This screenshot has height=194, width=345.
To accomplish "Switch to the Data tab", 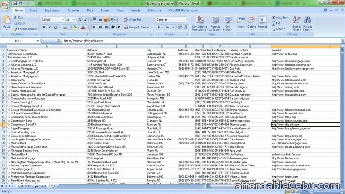I will 90,10.
